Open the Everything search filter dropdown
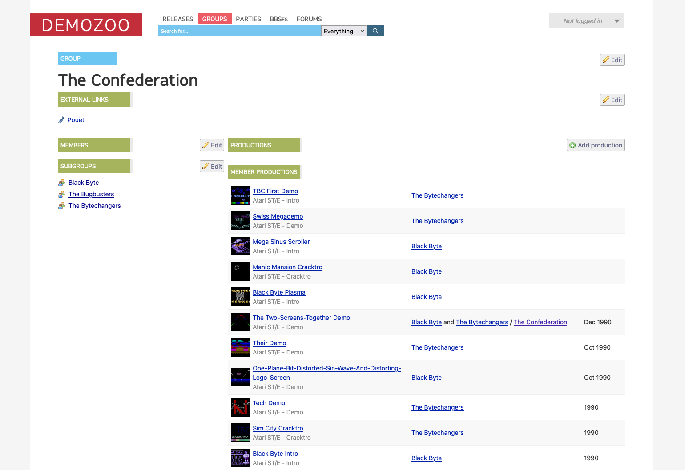The height and width of the screenshot is (470, 685). click(343, 31)
